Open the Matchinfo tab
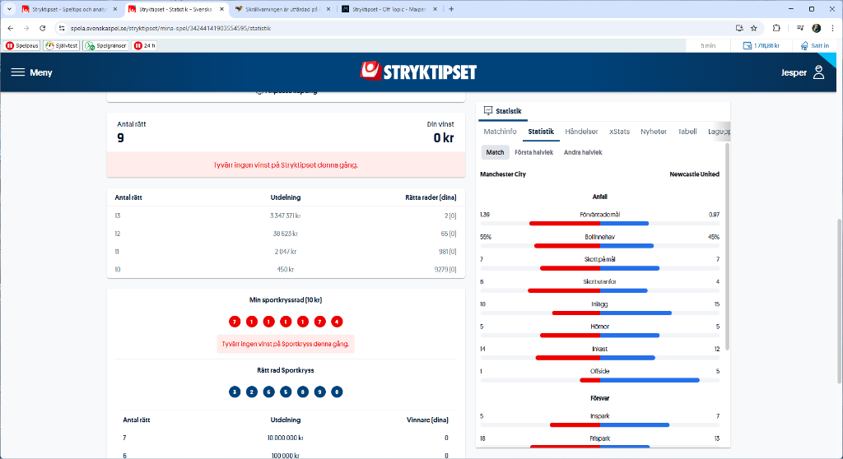Viewport: 843px width, 459px height. [x=500, y=132]
